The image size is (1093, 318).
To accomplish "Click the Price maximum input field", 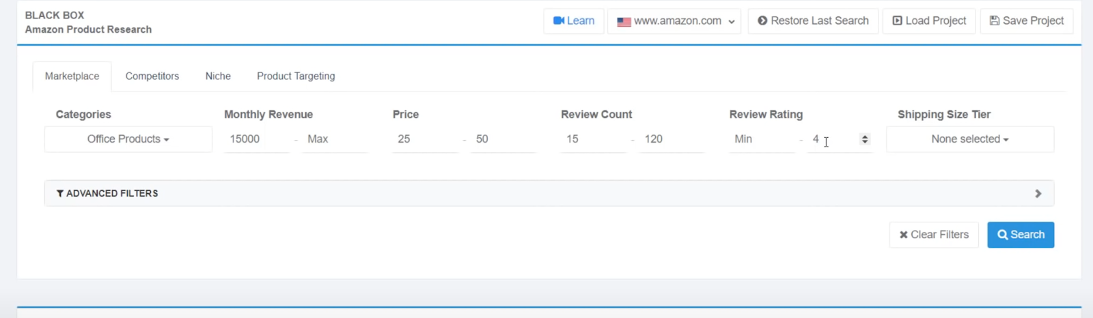I will [x=502, y=139].
